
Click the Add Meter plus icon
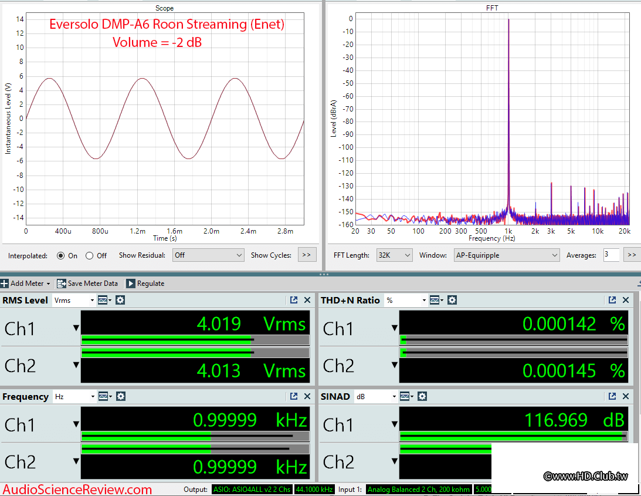(x=4, y=283)
